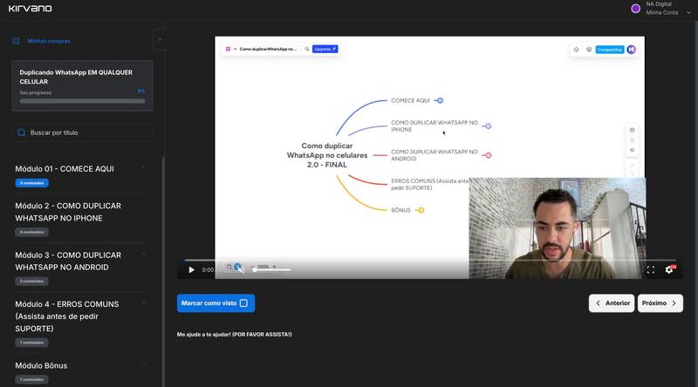Collapse the sidebar with the arrow tab
Viewport: 698px width, 387px height.
[160, 39]
